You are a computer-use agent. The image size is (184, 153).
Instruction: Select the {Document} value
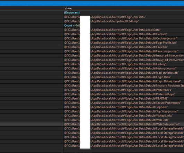[72, 12]
